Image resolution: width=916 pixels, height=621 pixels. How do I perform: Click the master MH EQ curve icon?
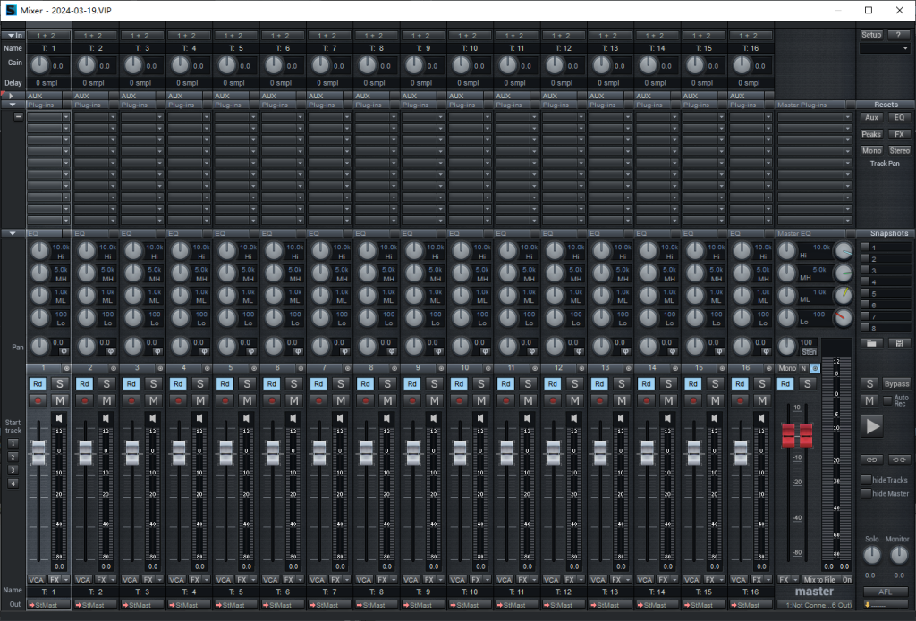843,273
